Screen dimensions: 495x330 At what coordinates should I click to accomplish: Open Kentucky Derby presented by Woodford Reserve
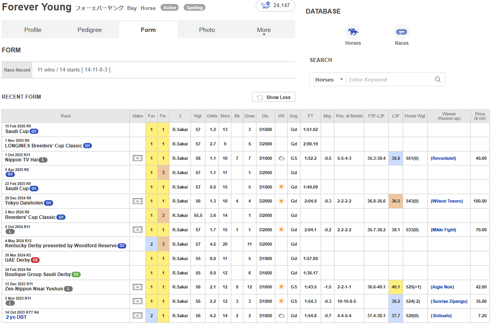[61, 246]
